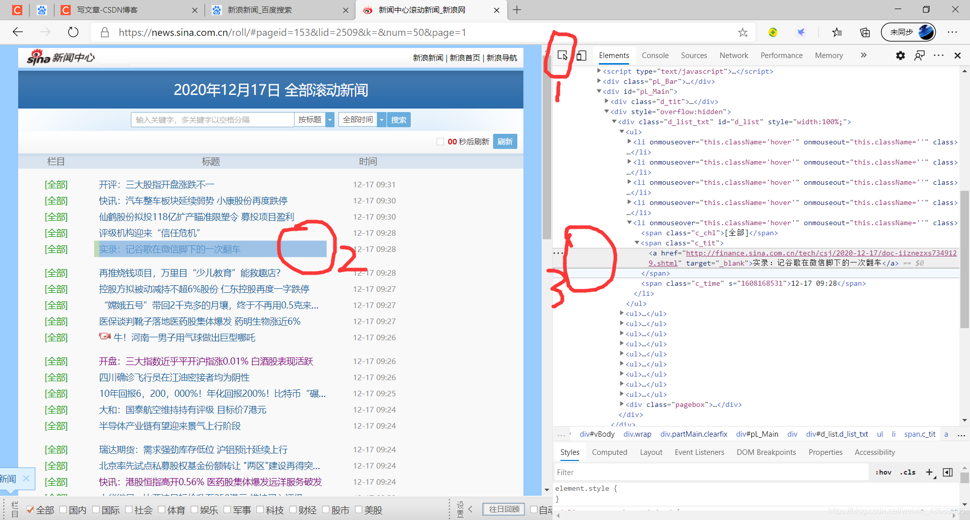The height and width of the screenshot is (520, 970).
Task: Enable the auto refresh seconds checkbox
Action: click(x=440, y=142)
